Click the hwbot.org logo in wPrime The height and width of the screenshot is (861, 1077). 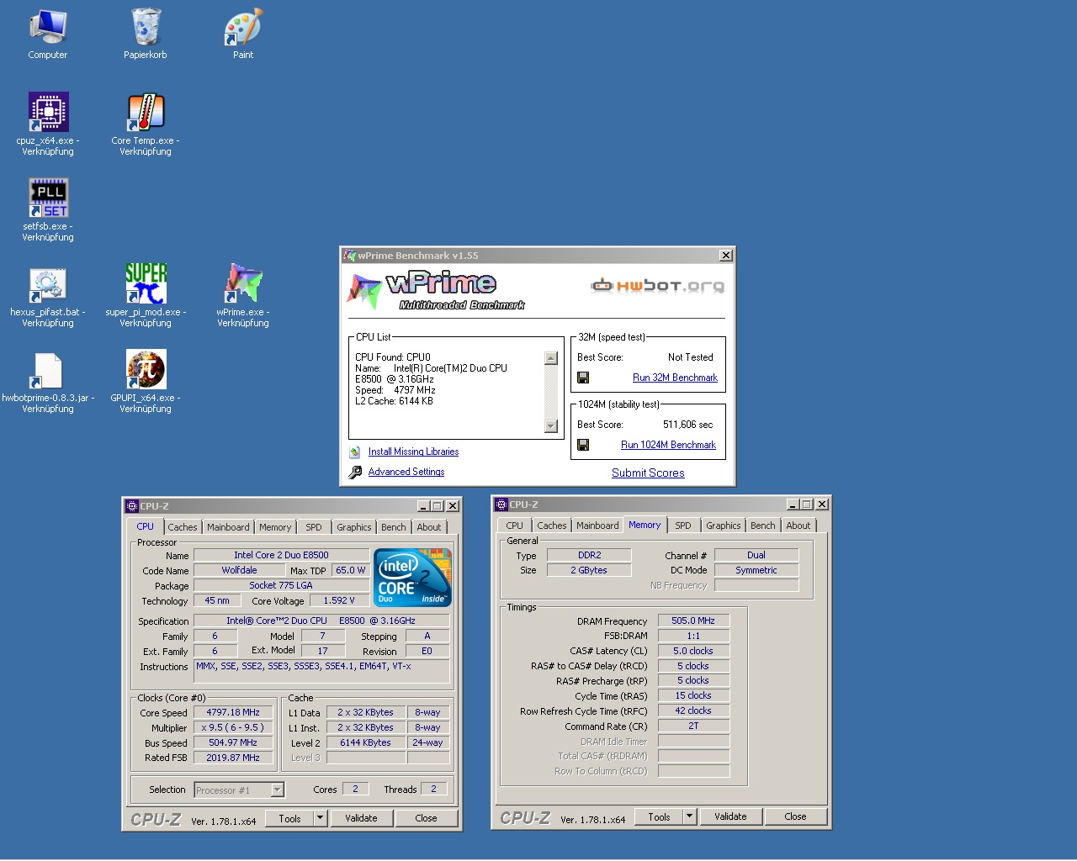coord(657,286)
